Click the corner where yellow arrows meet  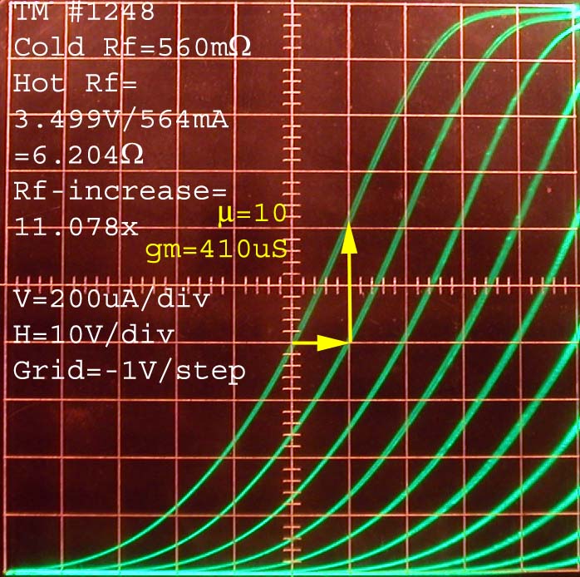tap(350, 342)
